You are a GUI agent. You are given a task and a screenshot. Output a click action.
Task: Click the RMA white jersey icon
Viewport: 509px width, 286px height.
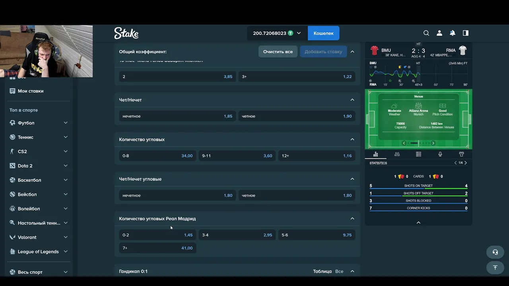point(462,50)
